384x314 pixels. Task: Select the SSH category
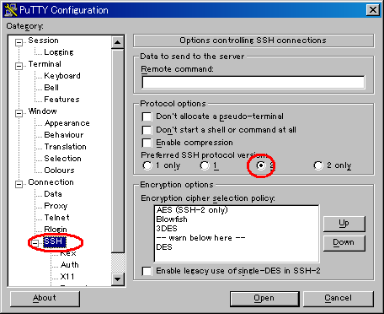point(55,241)
